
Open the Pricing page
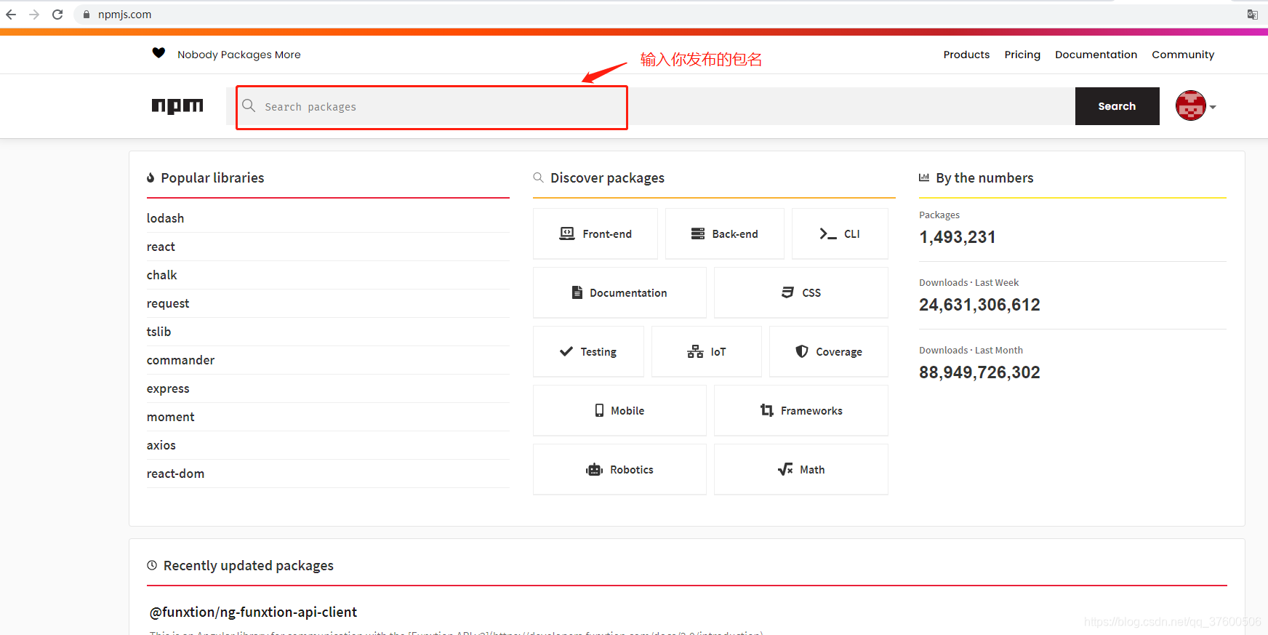(x=1022, y=55)
